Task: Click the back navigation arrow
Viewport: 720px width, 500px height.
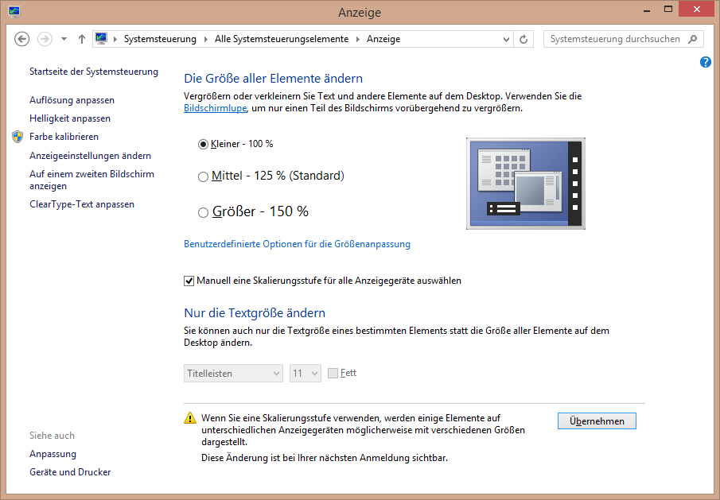Action: (x=21, y=39)
